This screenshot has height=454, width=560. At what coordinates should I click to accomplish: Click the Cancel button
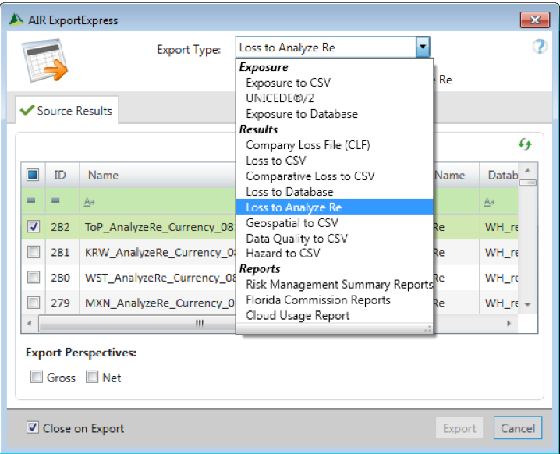(x=518, y=428)
